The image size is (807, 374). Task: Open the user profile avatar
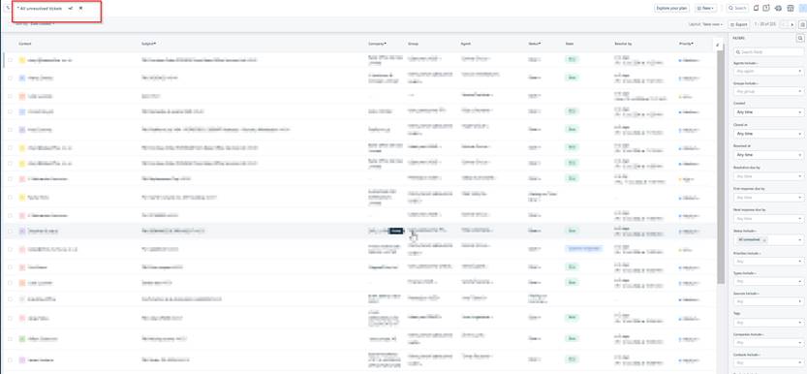point(803,8)
